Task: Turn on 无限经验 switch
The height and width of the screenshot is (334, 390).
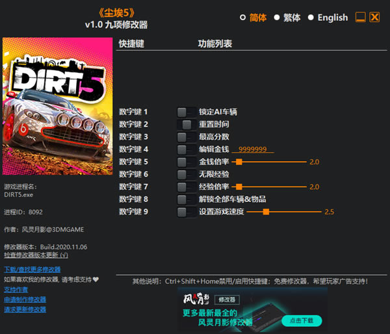Action: coord(187,175)
